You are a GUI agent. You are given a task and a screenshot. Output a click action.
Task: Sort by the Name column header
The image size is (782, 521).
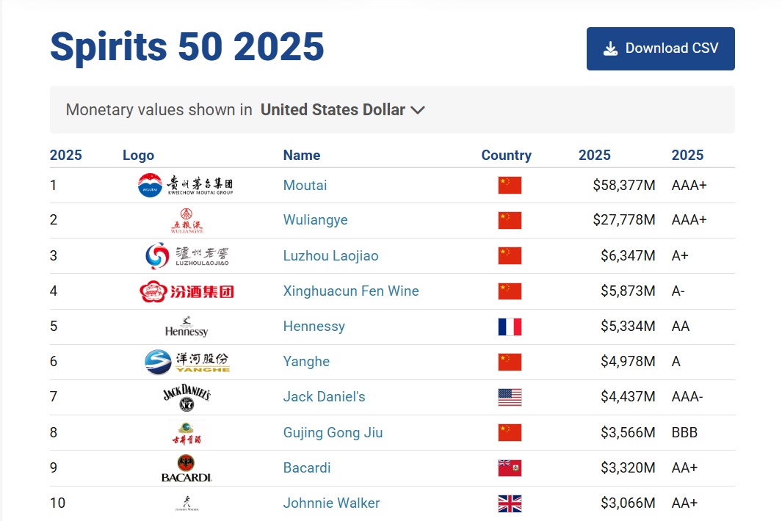tap(301, 155)
